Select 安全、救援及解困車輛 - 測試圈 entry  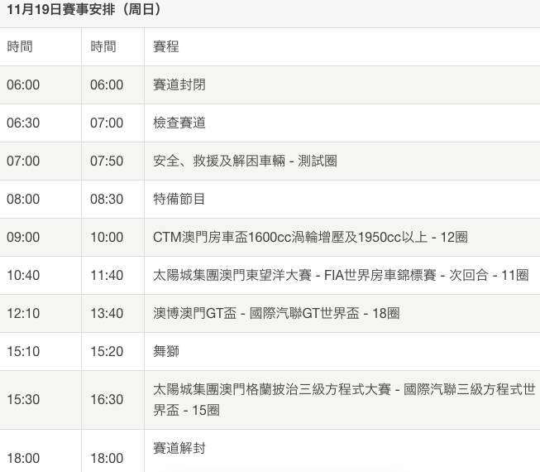(x=245, y=161)
